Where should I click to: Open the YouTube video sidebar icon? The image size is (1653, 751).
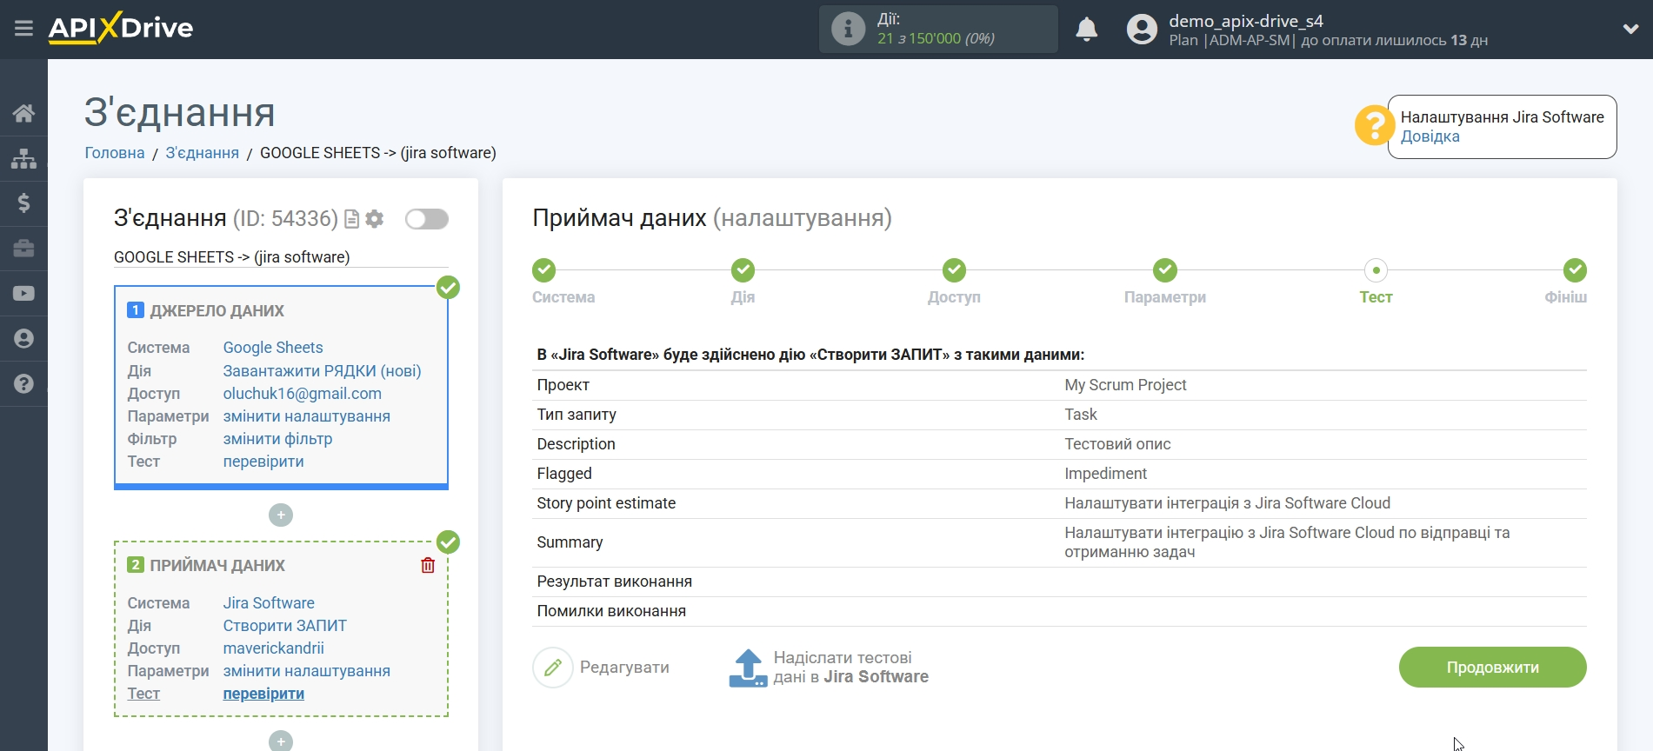click(23, 294)
